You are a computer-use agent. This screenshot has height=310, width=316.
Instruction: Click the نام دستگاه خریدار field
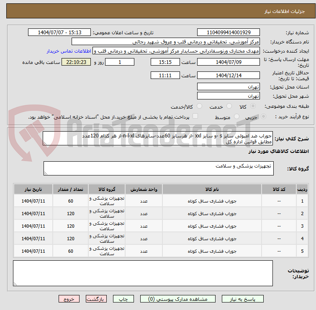[x=165, y=42]
